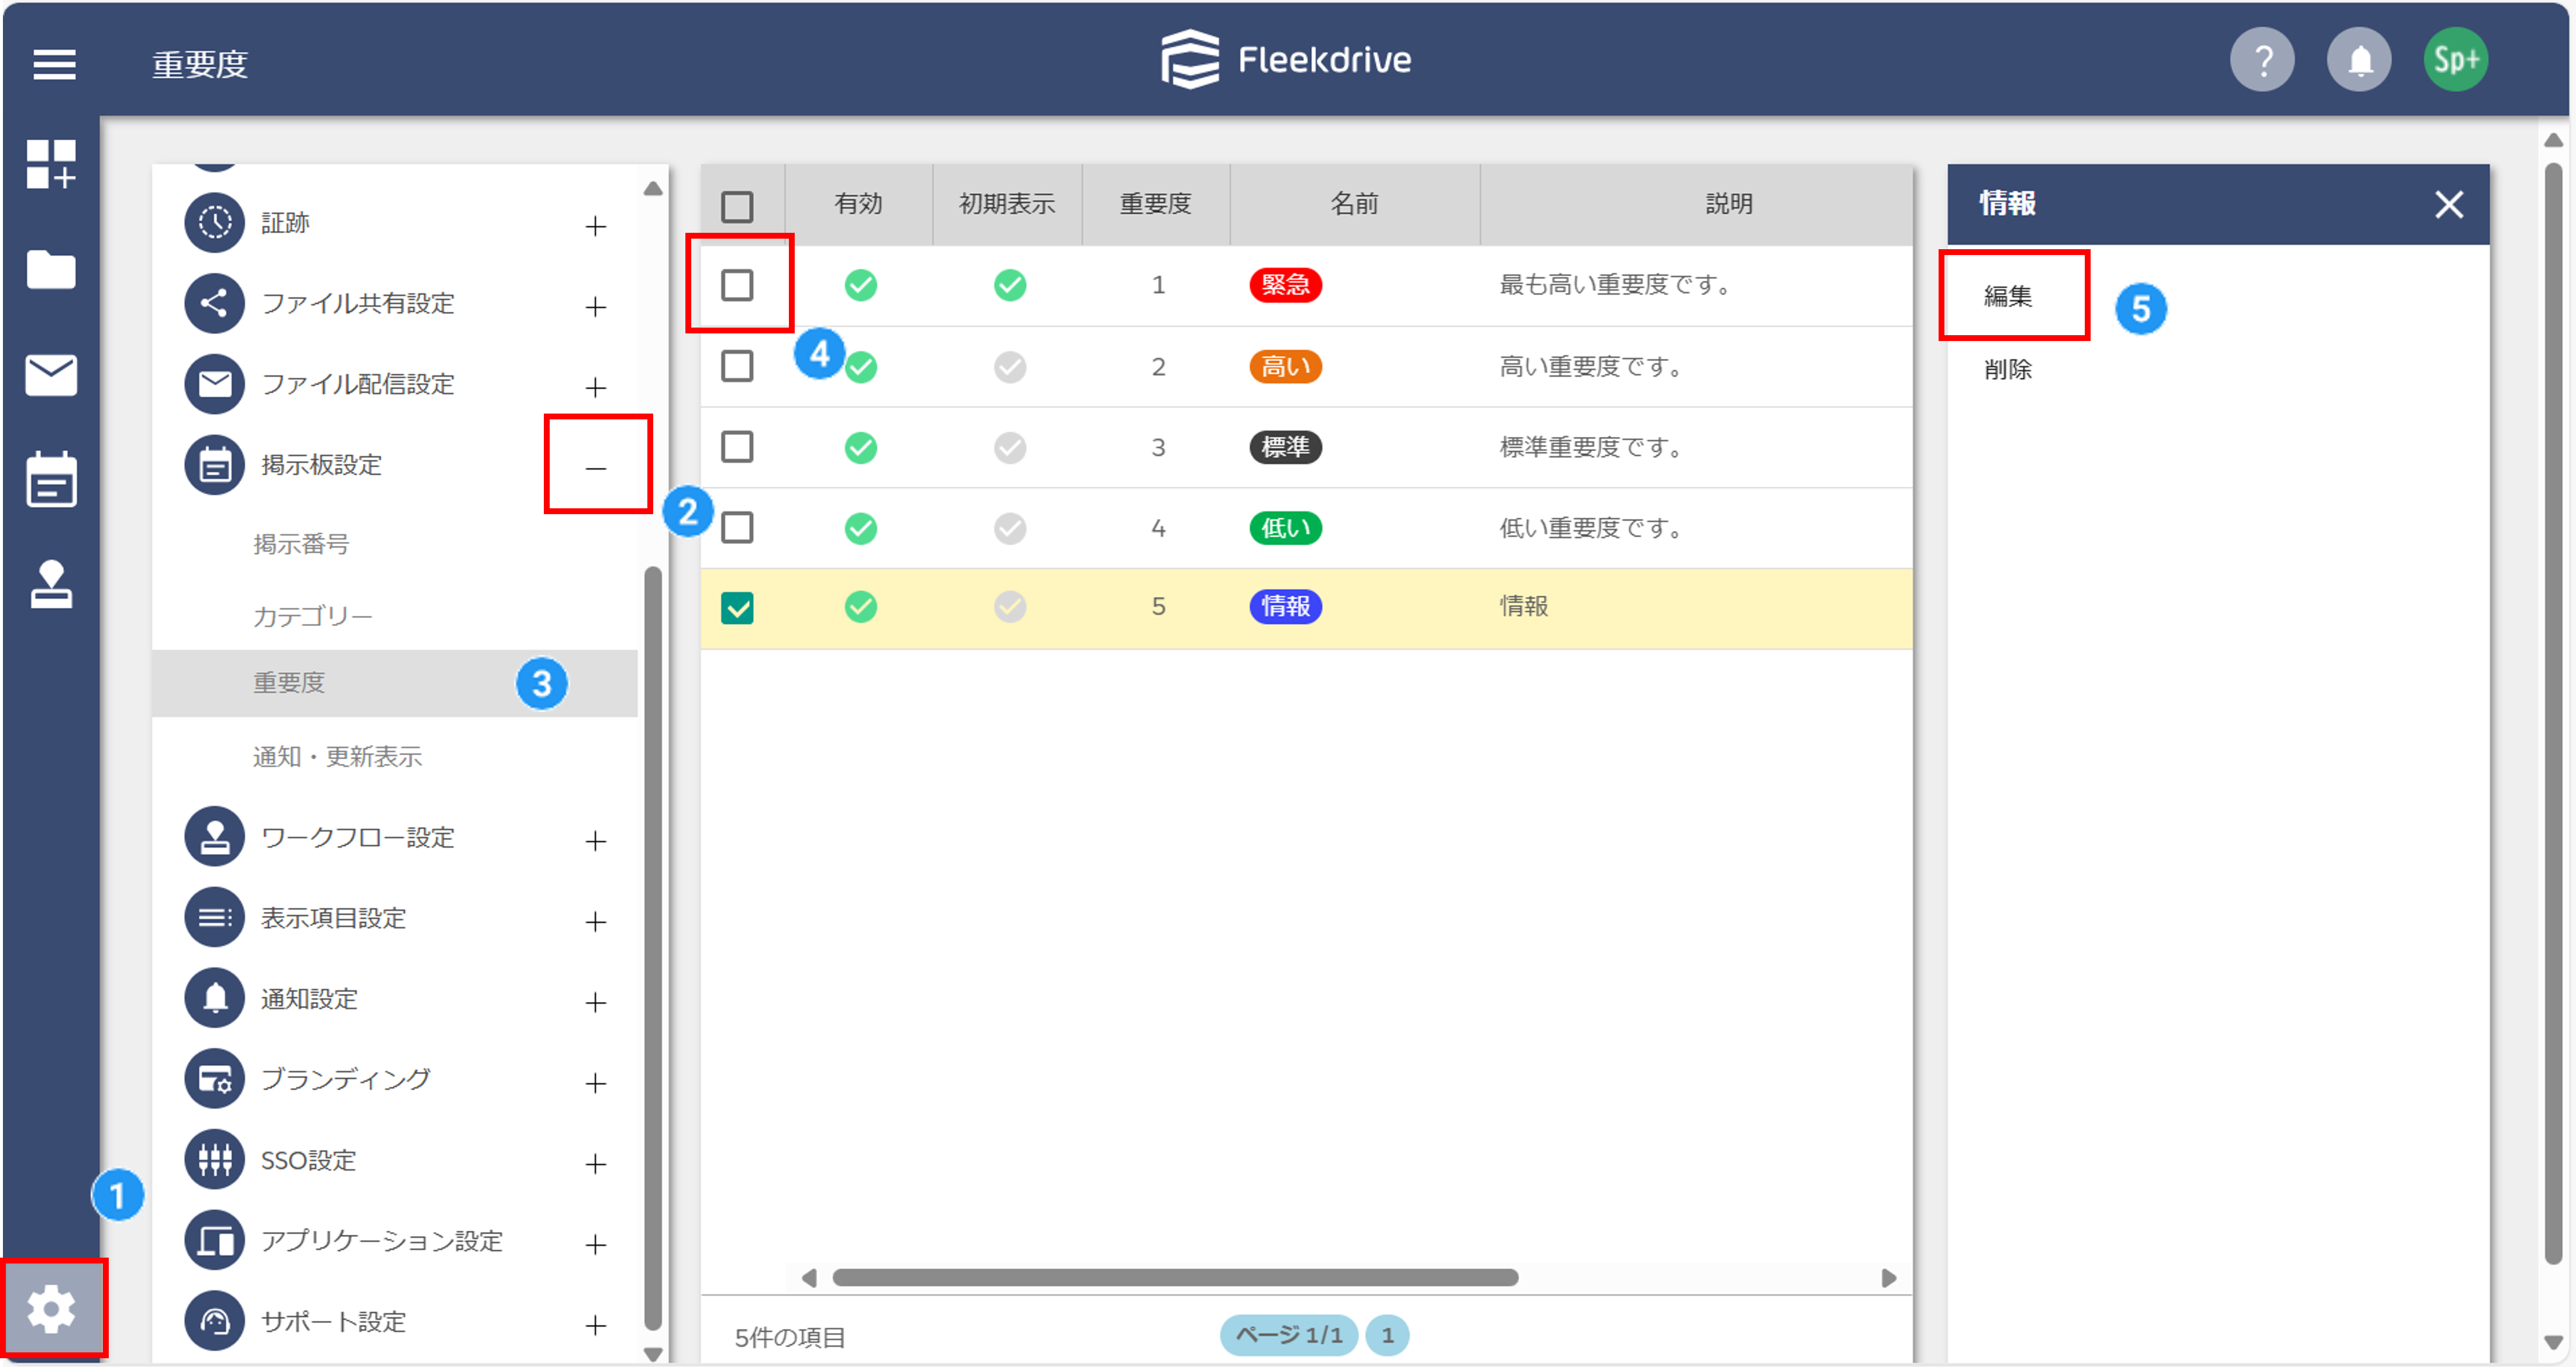Open the Sp+ user avatar
This screenshot has height=1367, width=2576.
coord(2455,61)
